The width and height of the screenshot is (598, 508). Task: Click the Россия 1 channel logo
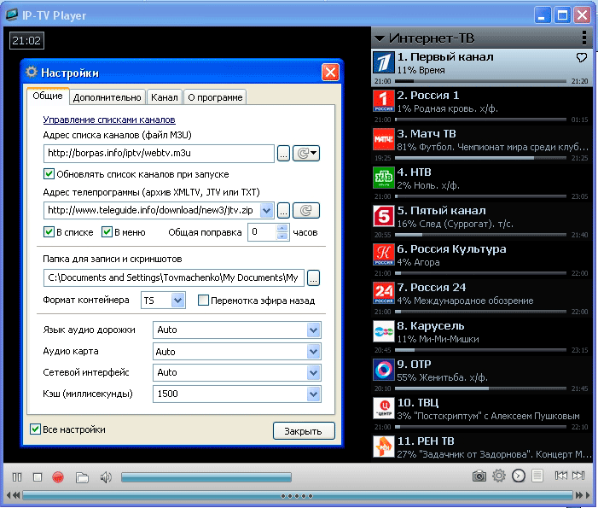coord(383,101)
